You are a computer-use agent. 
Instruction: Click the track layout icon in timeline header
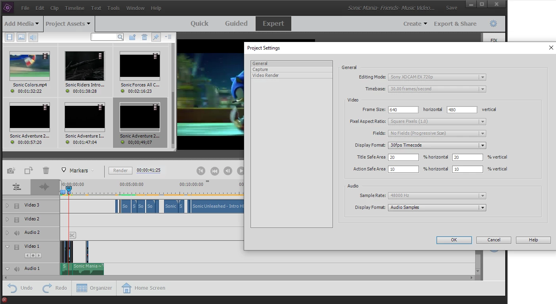16,187
